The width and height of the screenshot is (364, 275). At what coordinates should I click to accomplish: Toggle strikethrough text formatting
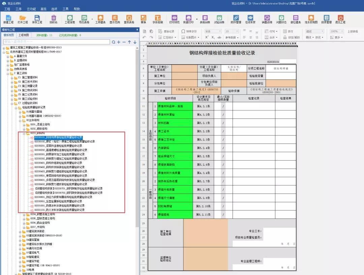[219, 37]
